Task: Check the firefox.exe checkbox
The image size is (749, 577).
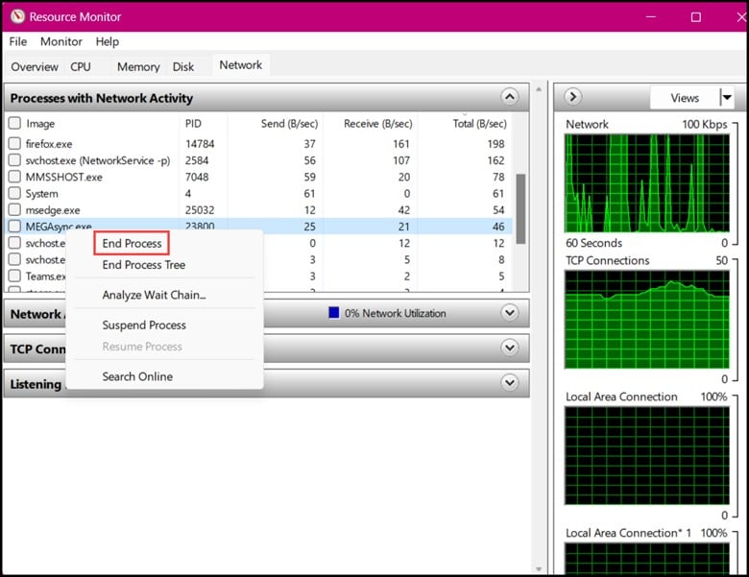Action: tap(14, 143)
